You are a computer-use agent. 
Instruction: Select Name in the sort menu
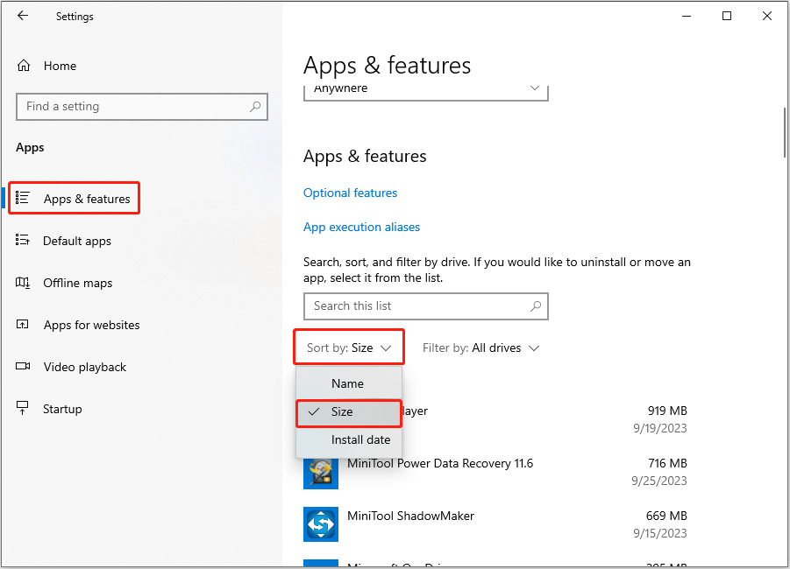348,383
